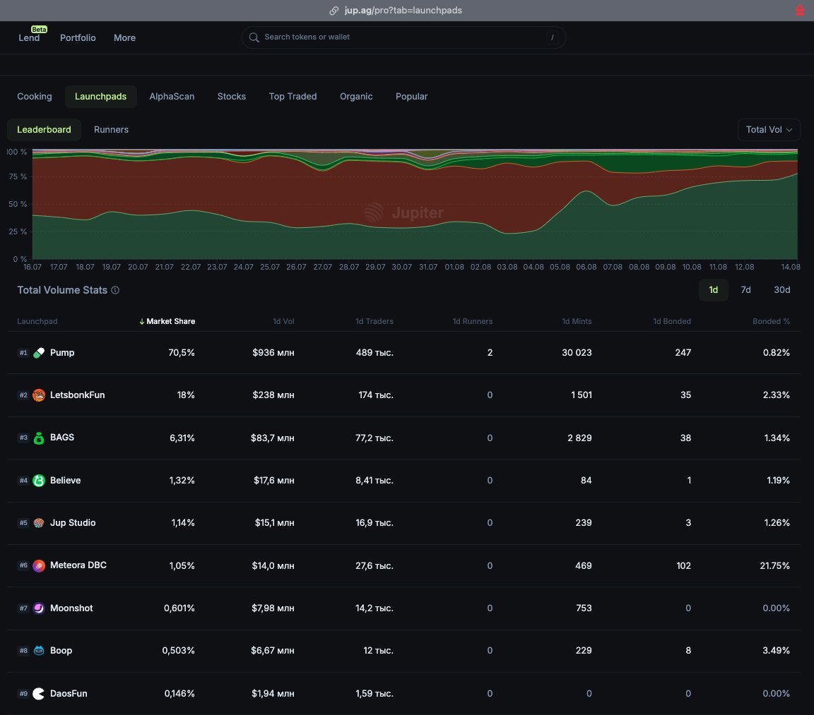
Task: Click Jup Studio's 1,14% market share
Action: pyautogui.click(x=183, y=523)
